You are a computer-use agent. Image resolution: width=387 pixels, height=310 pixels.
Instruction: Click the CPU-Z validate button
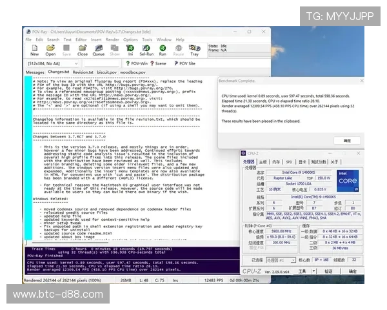coord(328,271)
